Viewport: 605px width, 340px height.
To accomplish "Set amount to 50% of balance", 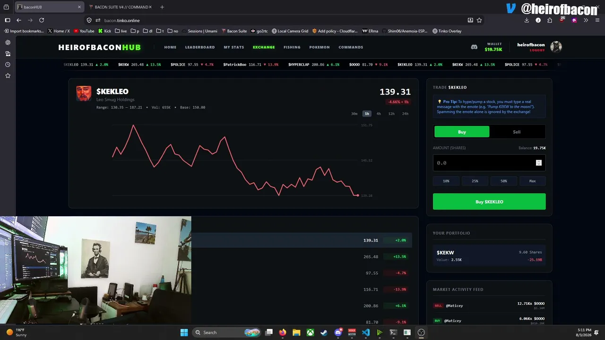I will click(x=504, y=181).
